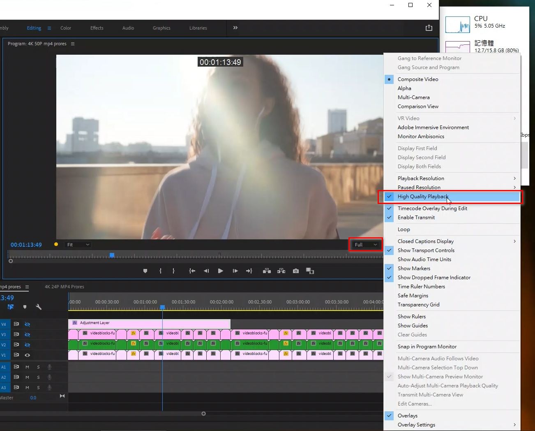
Task: Switch to the Audio workspace tab
Action: point(128,28)
